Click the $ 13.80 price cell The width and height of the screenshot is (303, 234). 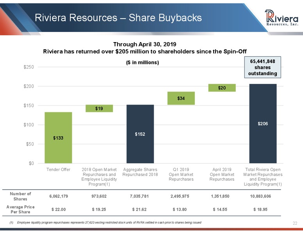coord(180,209)
